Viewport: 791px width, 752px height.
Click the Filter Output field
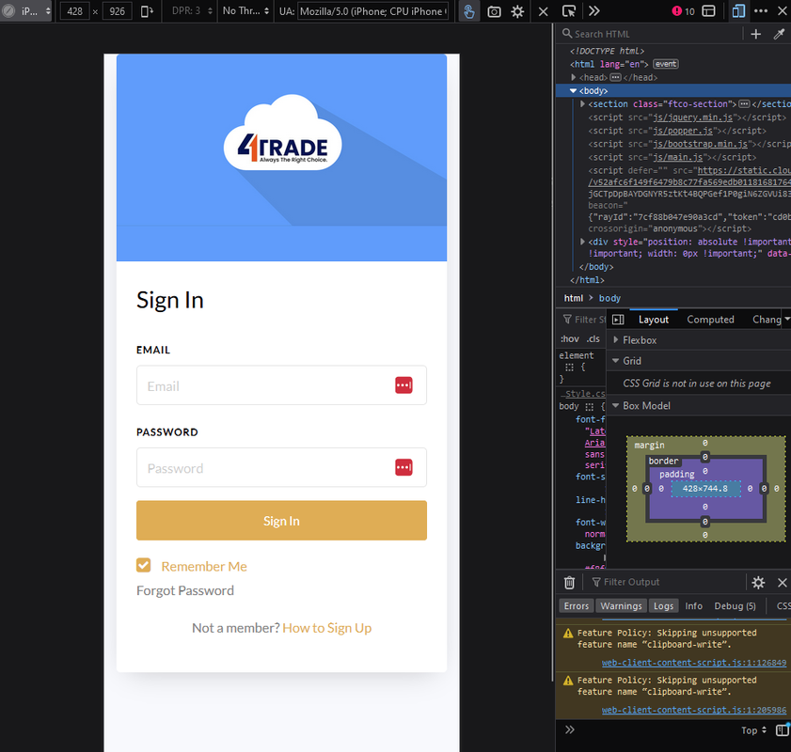(666, 582)
